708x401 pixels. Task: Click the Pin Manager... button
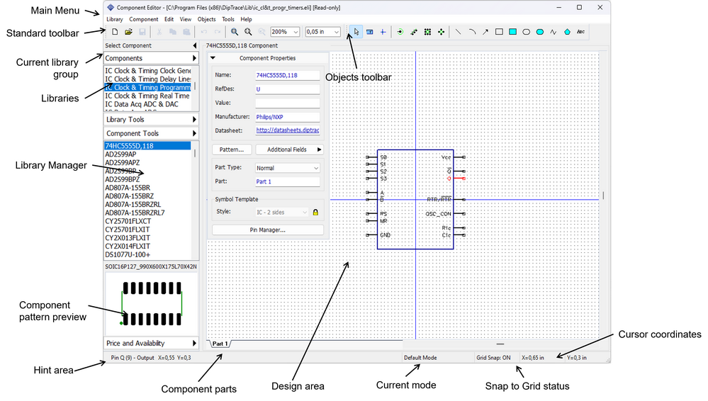tap(268, 230)
